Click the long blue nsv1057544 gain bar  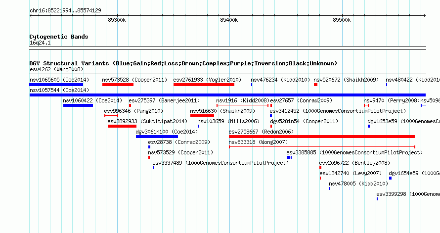[x=227, y=95]
